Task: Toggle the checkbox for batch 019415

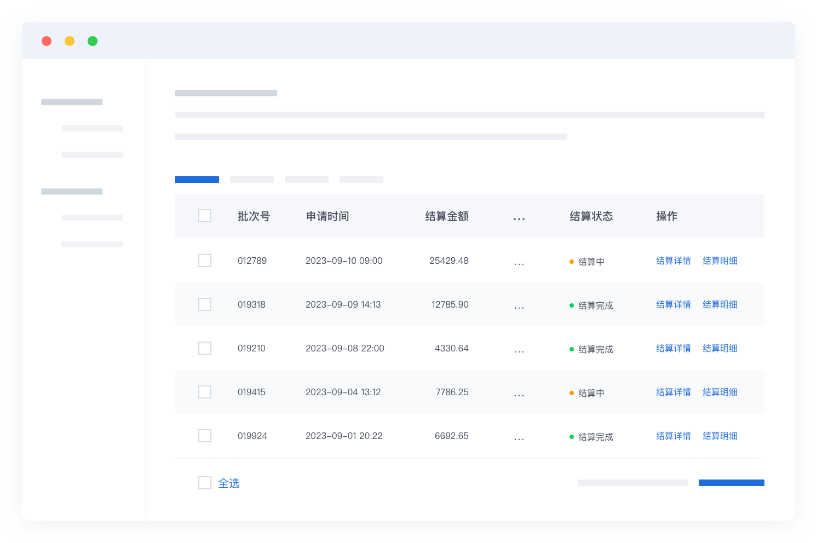Action: click(205, 392)
